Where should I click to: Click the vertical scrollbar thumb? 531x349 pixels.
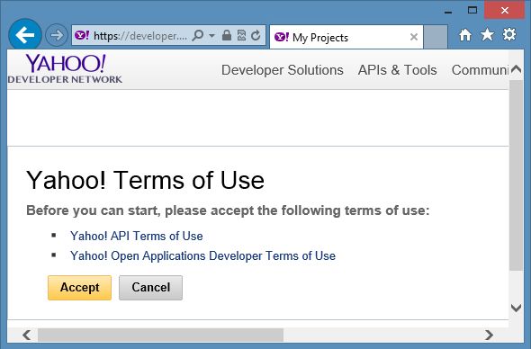[516, 175]
